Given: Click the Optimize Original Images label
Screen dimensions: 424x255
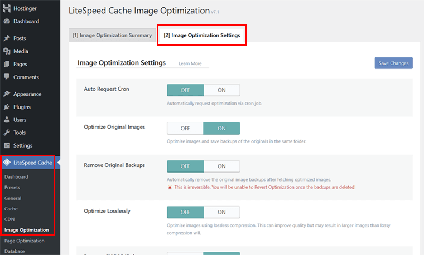Looking at the screenshot, I should [x=114, y=127].
